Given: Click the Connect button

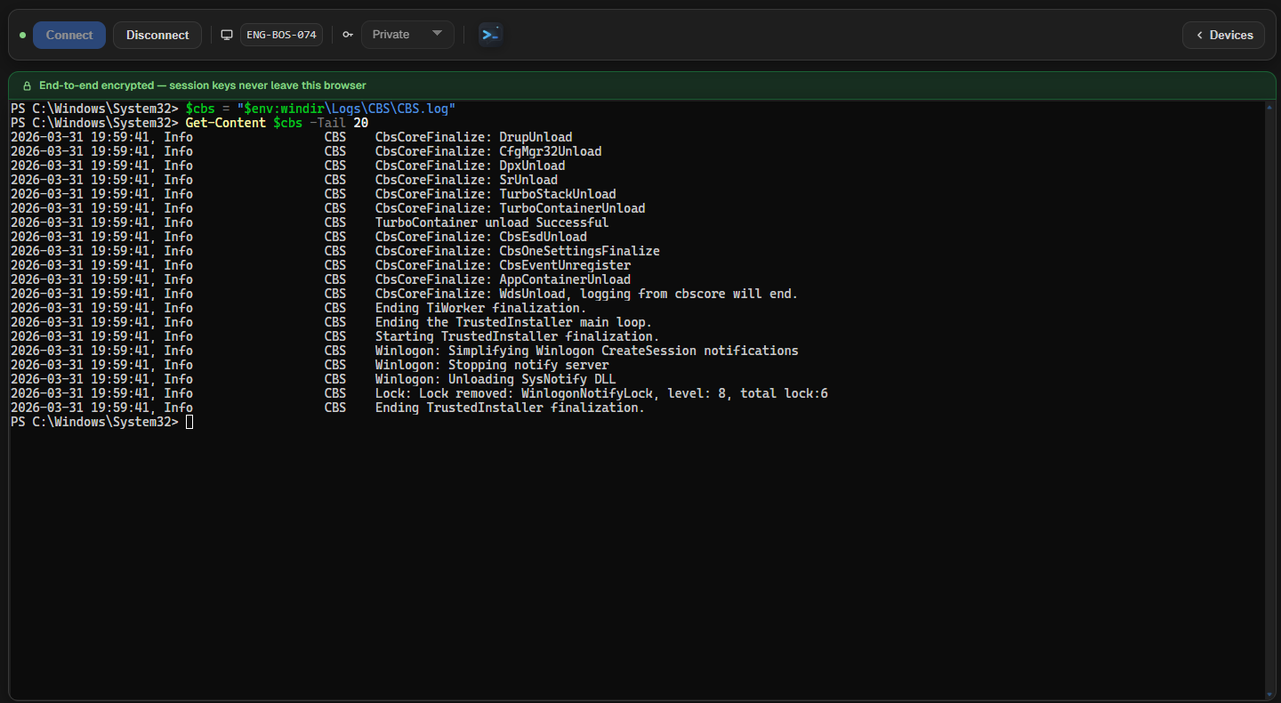Looking at the screenshot, I should point(69,36).
